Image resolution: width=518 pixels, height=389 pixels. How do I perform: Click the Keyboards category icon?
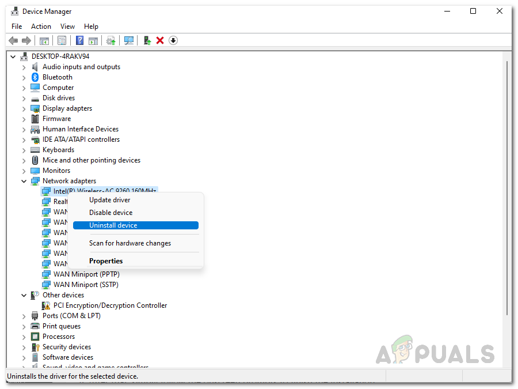pos(35,150)
